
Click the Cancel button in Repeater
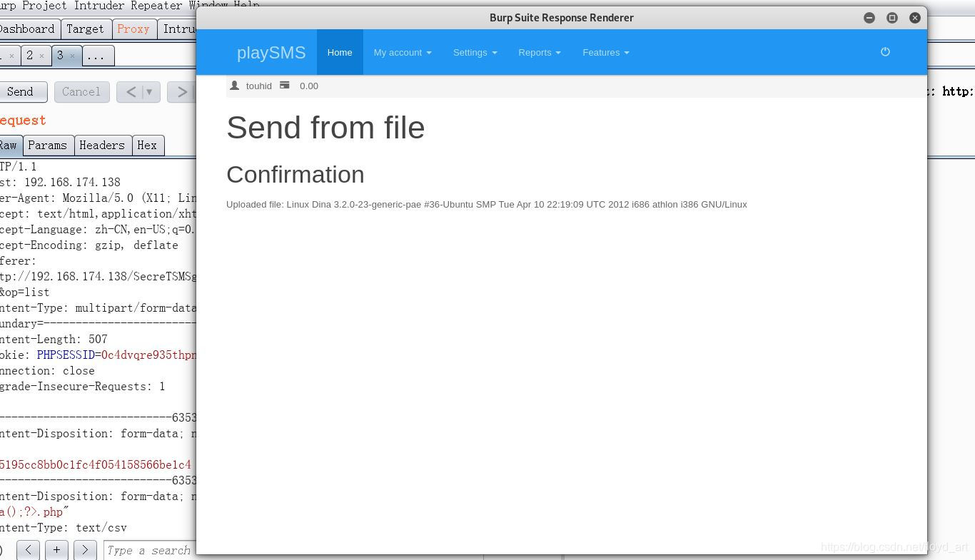click(x=81, y=92)
